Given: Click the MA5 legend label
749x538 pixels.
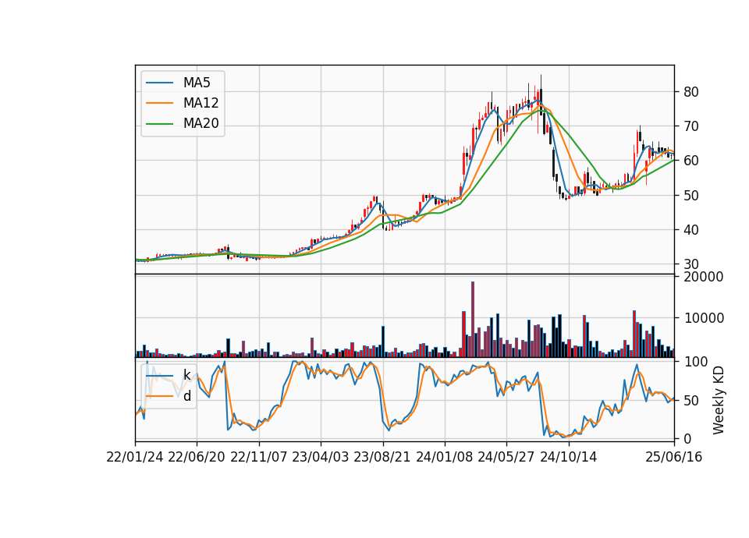Looking at the screenshot, I should pyautogui.click(x=197, y=83).
